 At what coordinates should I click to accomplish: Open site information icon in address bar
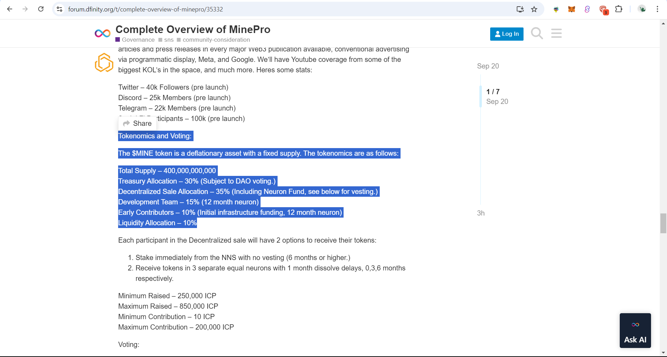click(59, 9)
